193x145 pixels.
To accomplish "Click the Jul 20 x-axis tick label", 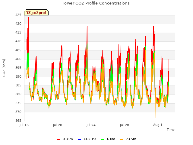I will [x=58, y=125].
